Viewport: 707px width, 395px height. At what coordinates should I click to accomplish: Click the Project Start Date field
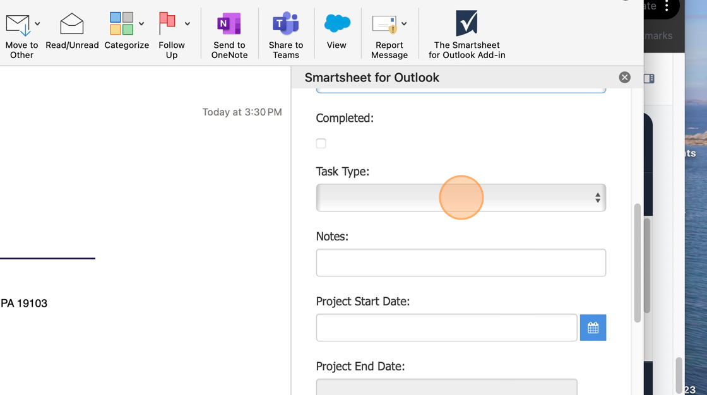pyautogui.click(x=446, y=327)
